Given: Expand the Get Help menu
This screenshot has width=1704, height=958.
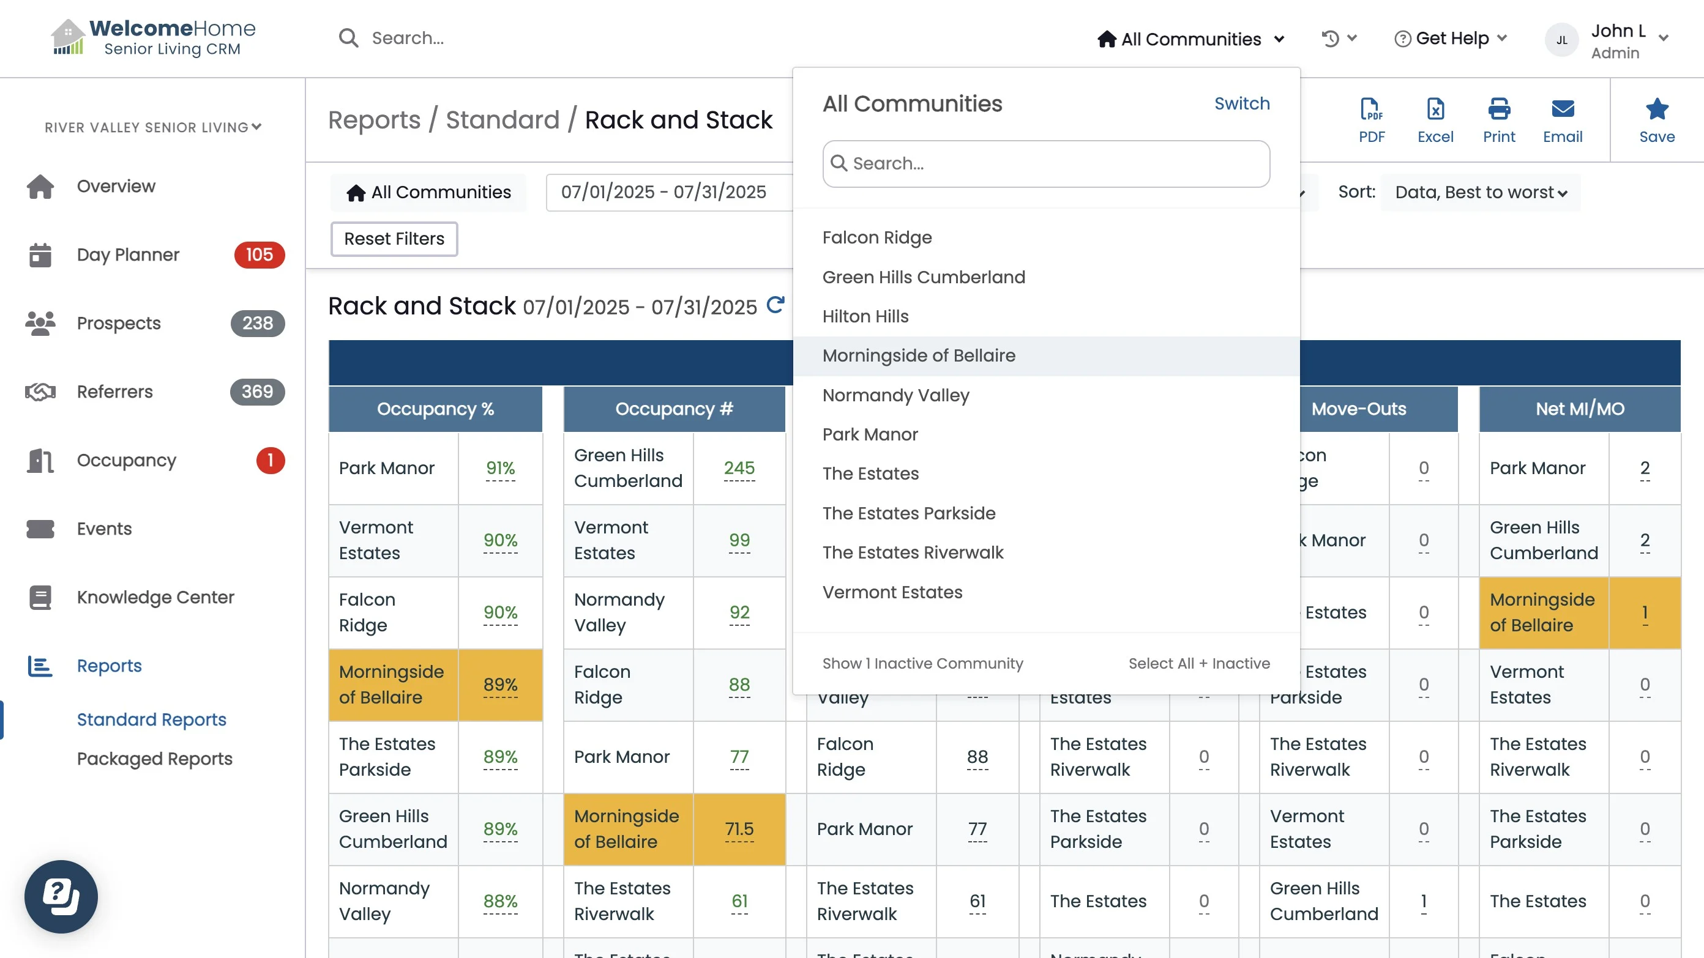Looking at the screenshot, I should (x=1451, y=39).
